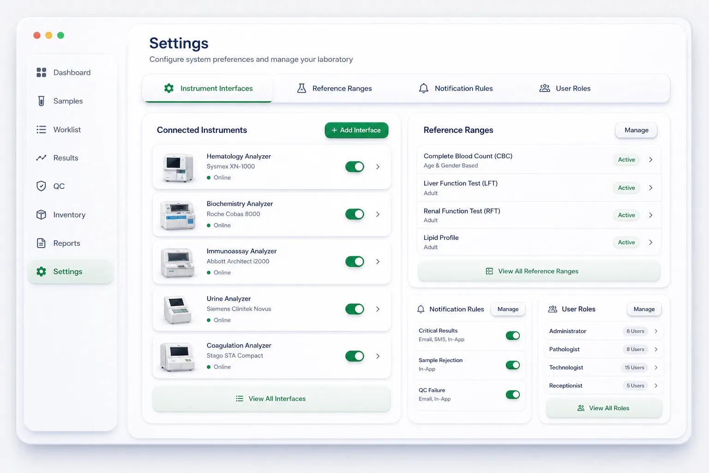Click the QC shield icon
This screenshot has height=473, width=709.
41,186
